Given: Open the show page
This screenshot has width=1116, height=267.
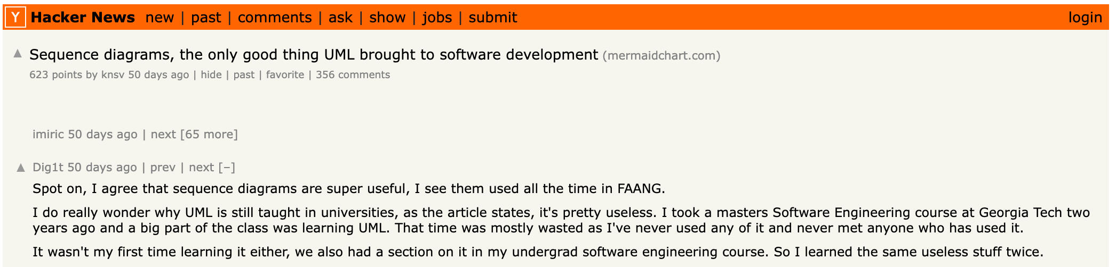Looking at the screenshot, I should [387, 18].
